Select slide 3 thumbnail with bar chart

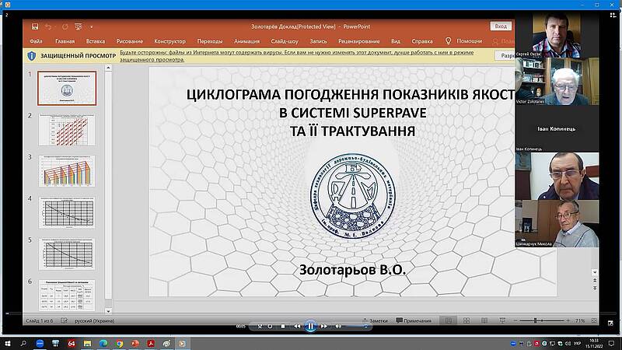[66, 170]
